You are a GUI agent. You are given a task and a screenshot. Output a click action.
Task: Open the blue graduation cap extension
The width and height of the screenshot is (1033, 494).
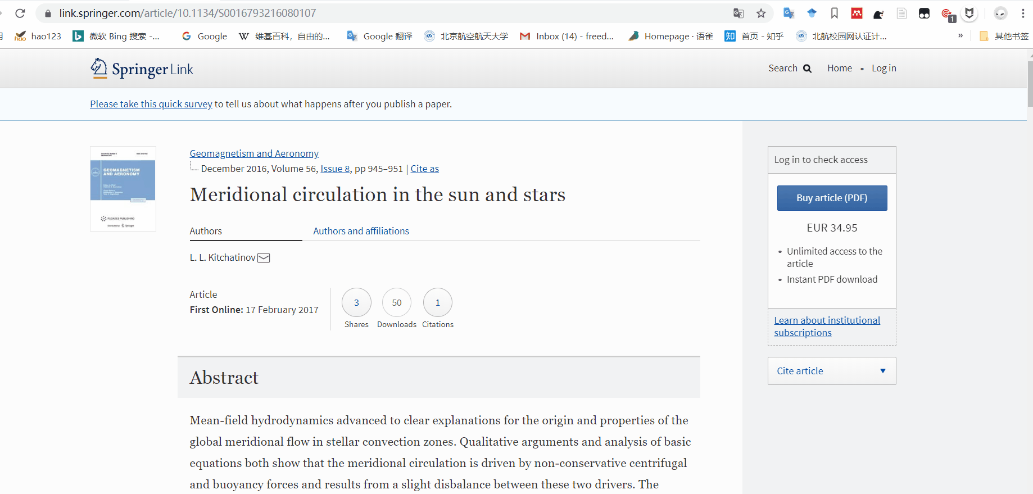click(812, 13)
